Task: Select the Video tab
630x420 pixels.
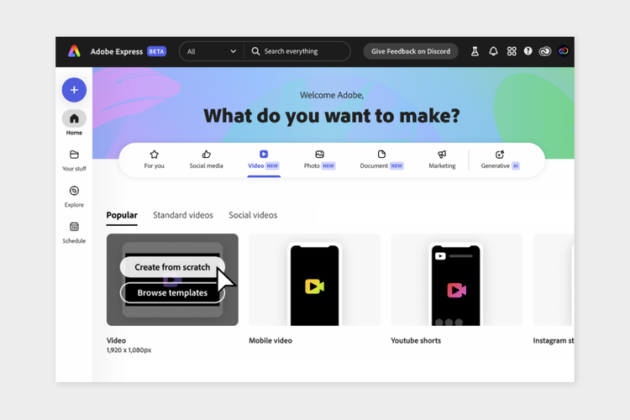Action: (264, 160)
